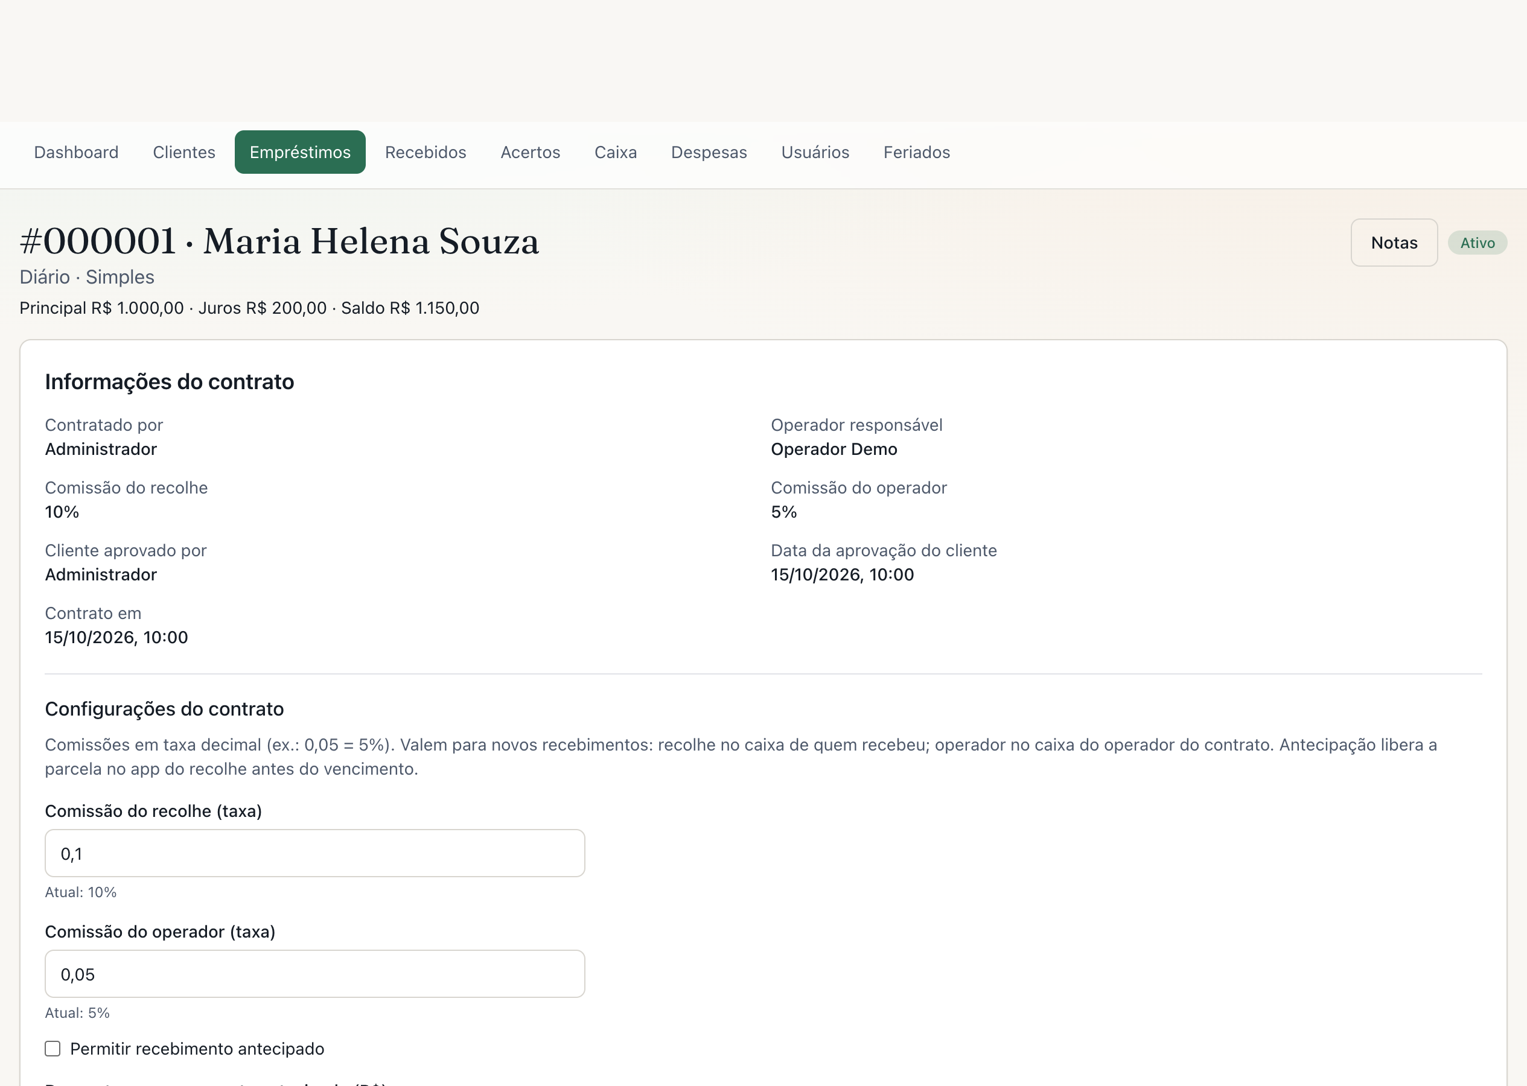
Task: Click the Principal R$ 1.000,00 summary line
Action: click(x=249, y=308)
